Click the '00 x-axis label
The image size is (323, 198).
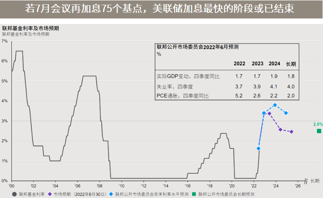[12, 186]
